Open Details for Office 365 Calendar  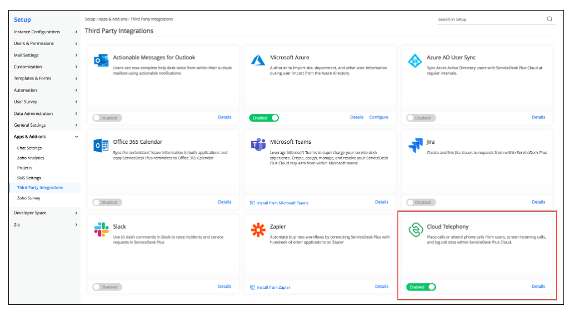225,202
